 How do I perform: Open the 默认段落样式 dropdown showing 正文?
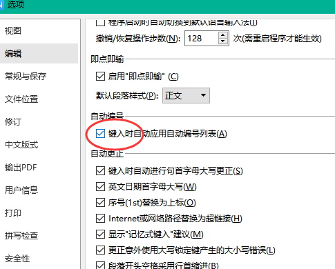[x=186, y=95]
